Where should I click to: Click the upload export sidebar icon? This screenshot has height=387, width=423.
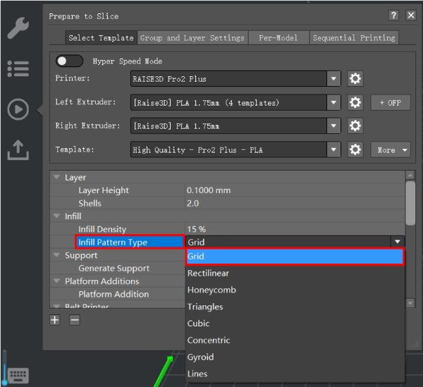tap(18, 149)
